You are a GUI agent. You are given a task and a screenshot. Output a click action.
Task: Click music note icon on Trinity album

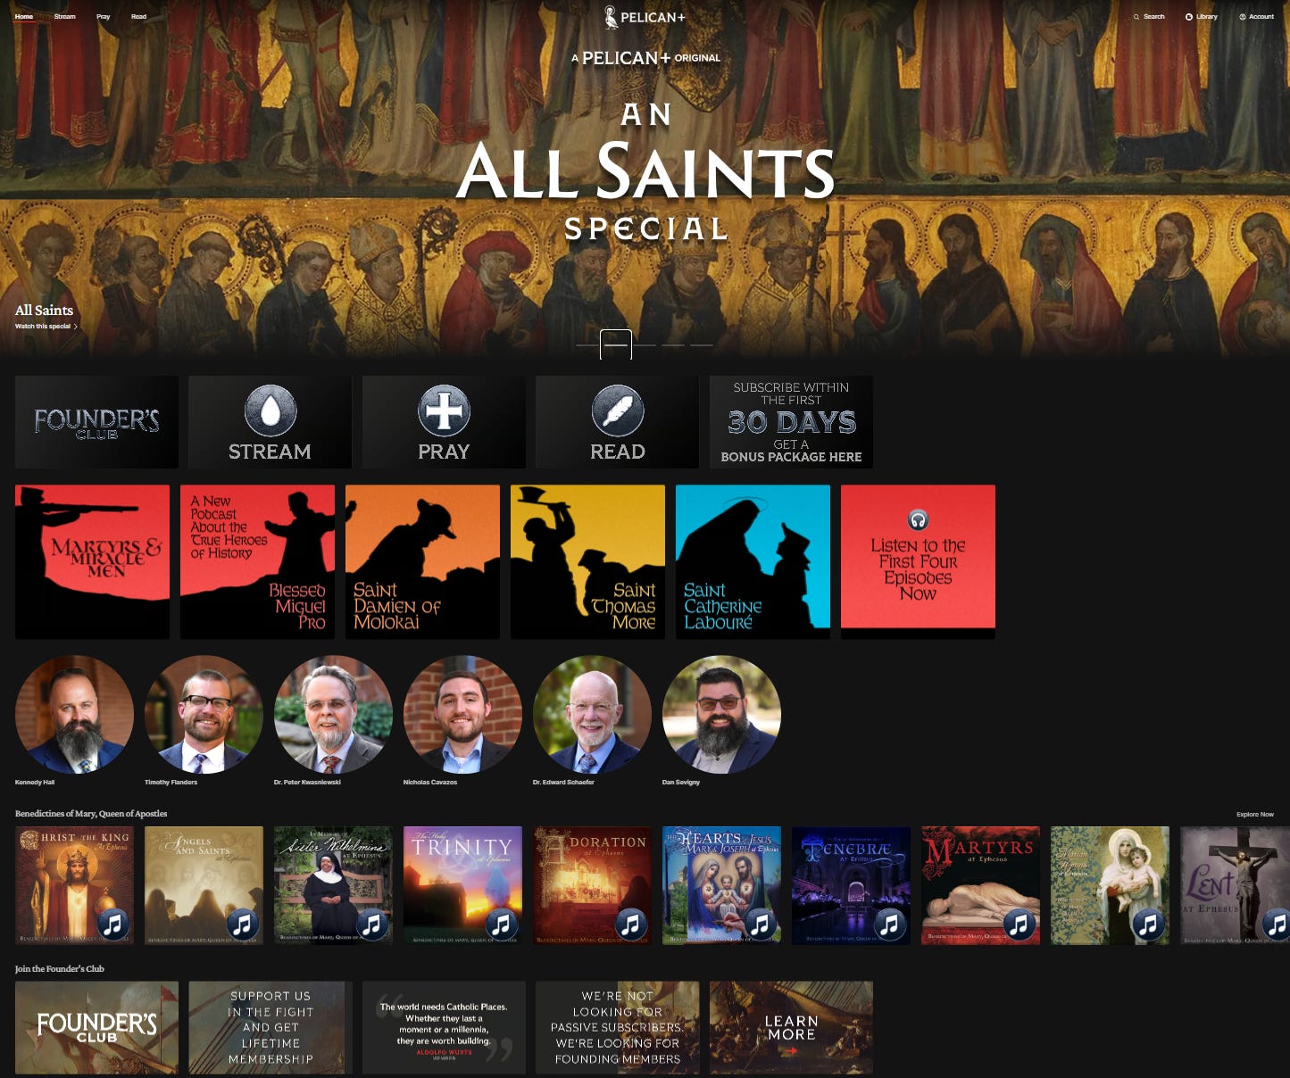501,924
